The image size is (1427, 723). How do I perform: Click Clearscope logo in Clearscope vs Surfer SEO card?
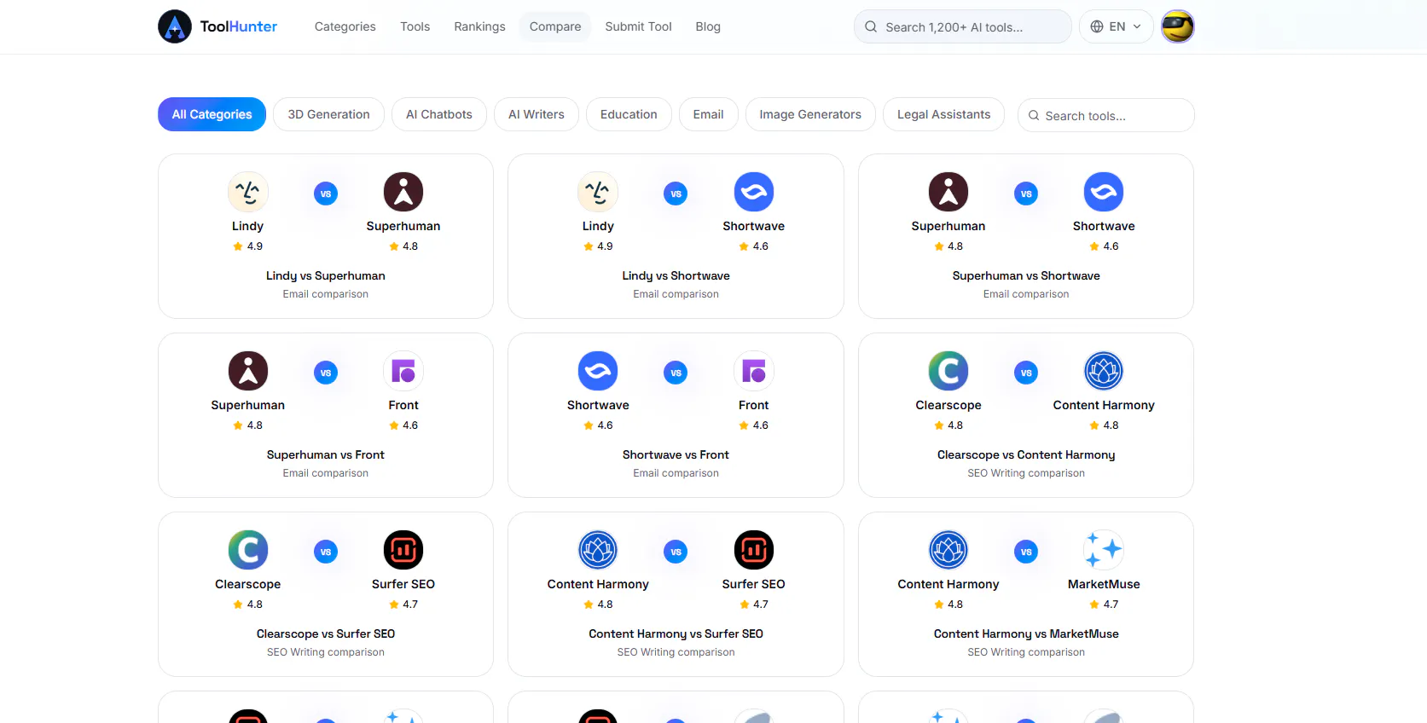pyautogui.click(x=248, y=550)
